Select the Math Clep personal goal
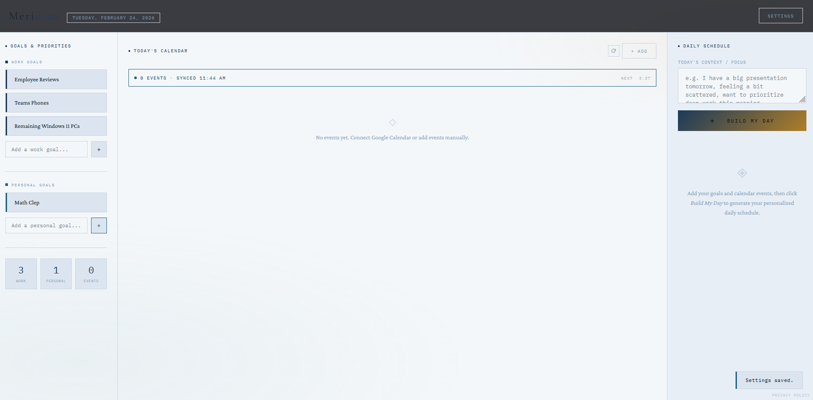Viewport: 813px width, 400px height. tap(56, 202)
